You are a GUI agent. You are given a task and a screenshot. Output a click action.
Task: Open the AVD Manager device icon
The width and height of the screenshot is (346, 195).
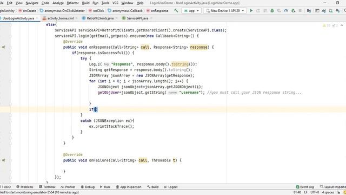point(331,10)
